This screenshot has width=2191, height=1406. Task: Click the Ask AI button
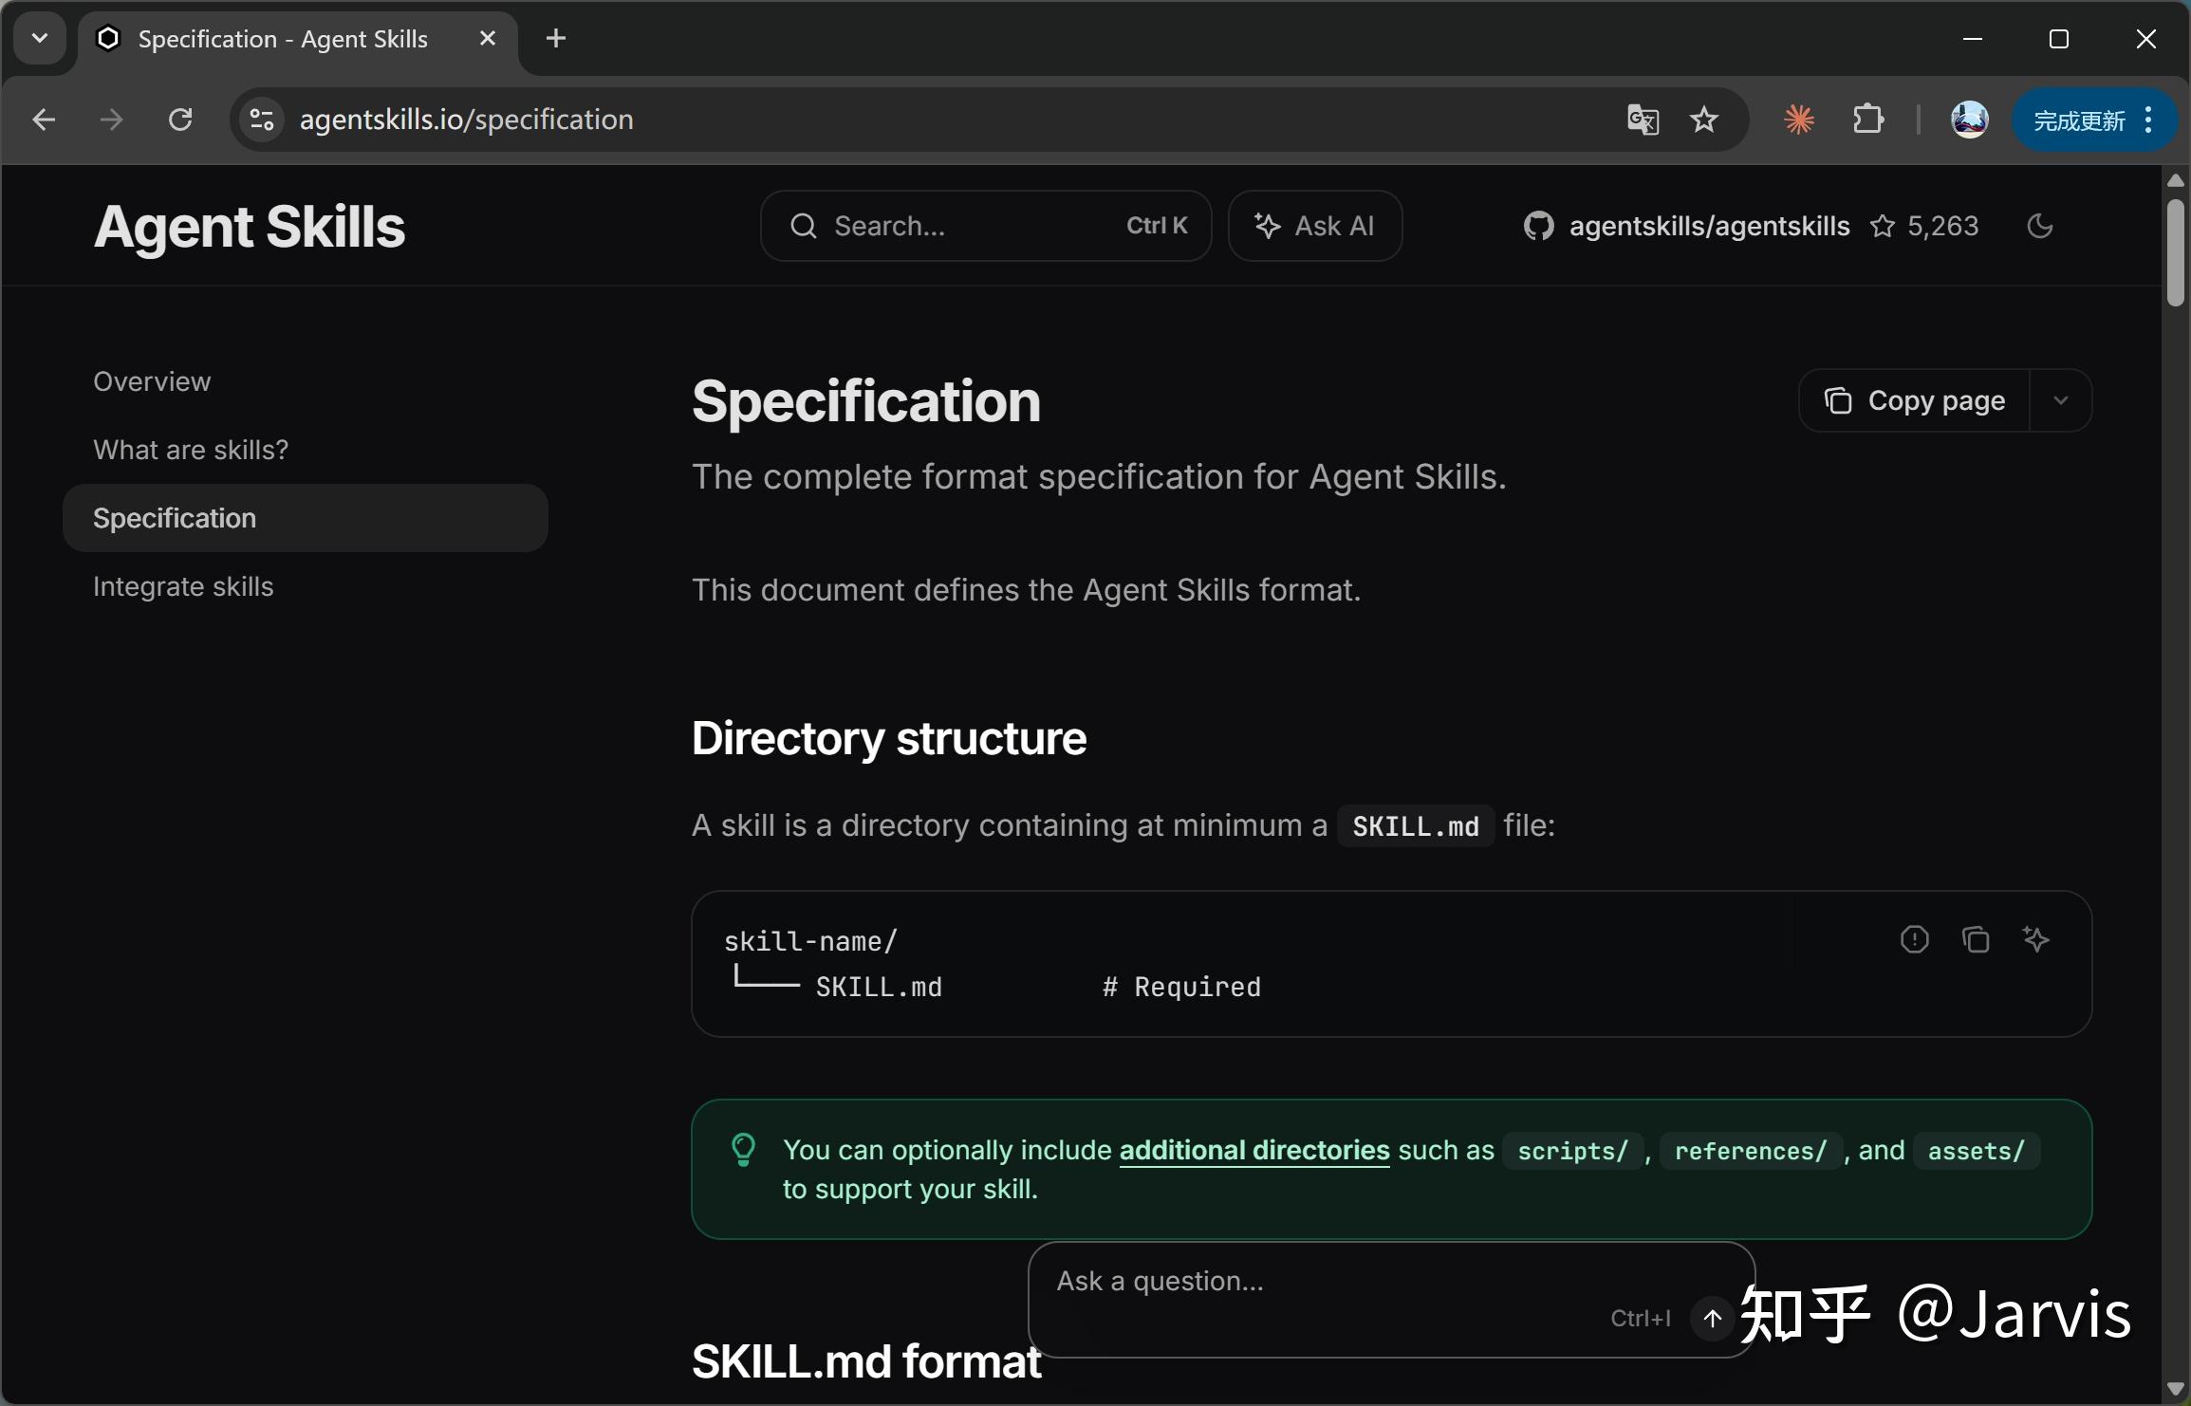[x=1315, y=226]
